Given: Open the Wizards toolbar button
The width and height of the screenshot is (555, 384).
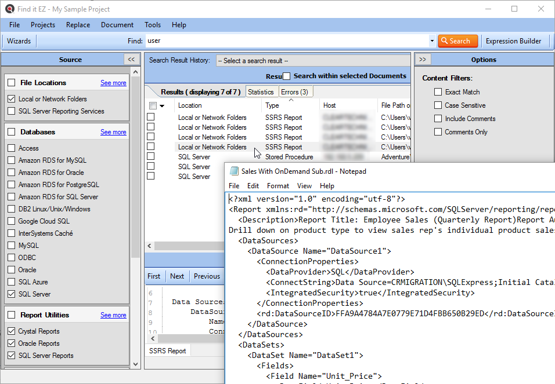Looking at the screenshot, I should [19, 41].
